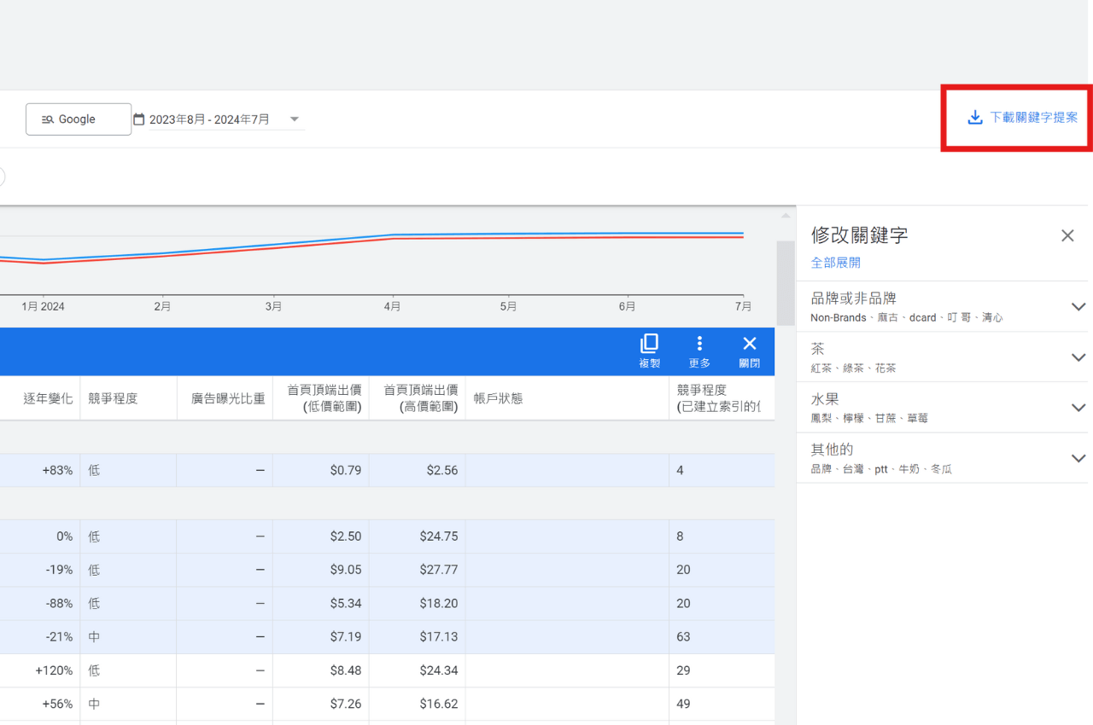The image size is (1093, 725).
Task: Click the -88% year change cell
Action: (60, 603)
